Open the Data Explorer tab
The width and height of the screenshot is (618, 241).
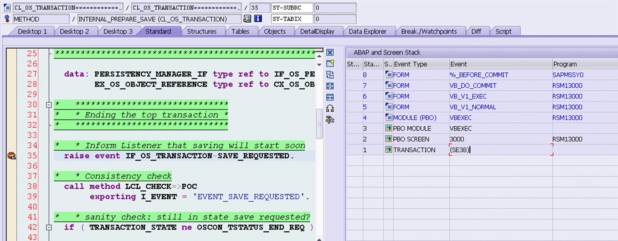click(368, 31)
